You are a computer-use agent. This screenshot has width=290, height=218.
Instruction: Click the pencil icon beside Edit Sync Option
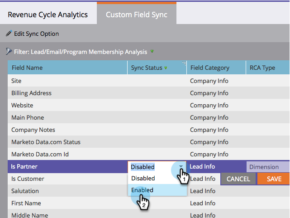(9, 34)
